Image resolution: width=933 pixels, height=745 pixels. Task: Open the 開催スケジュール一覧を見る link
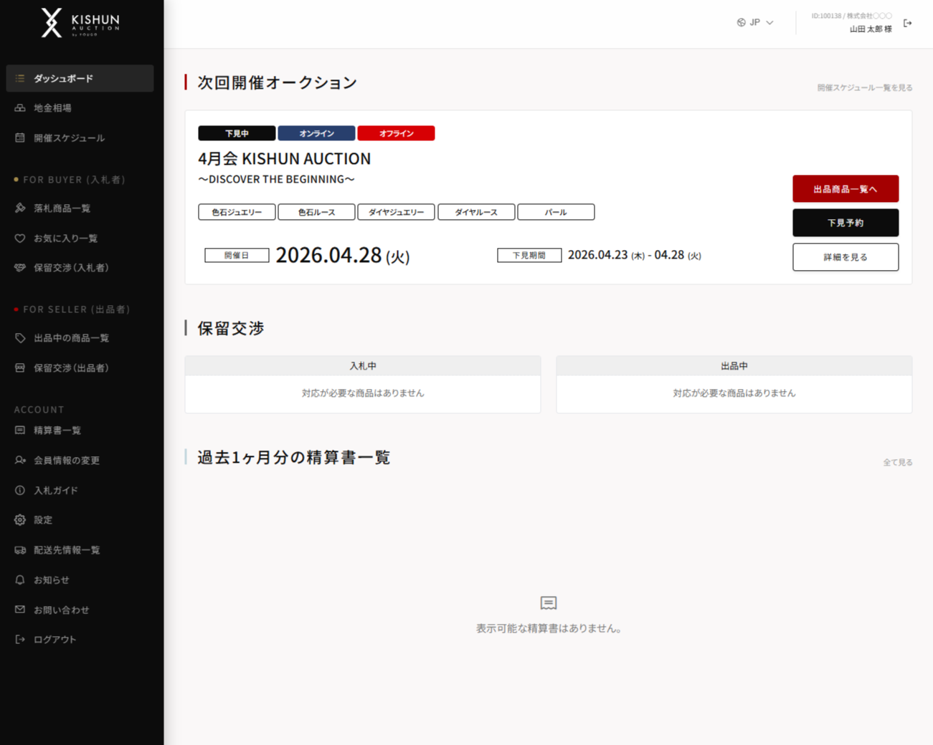pos(864,88)
